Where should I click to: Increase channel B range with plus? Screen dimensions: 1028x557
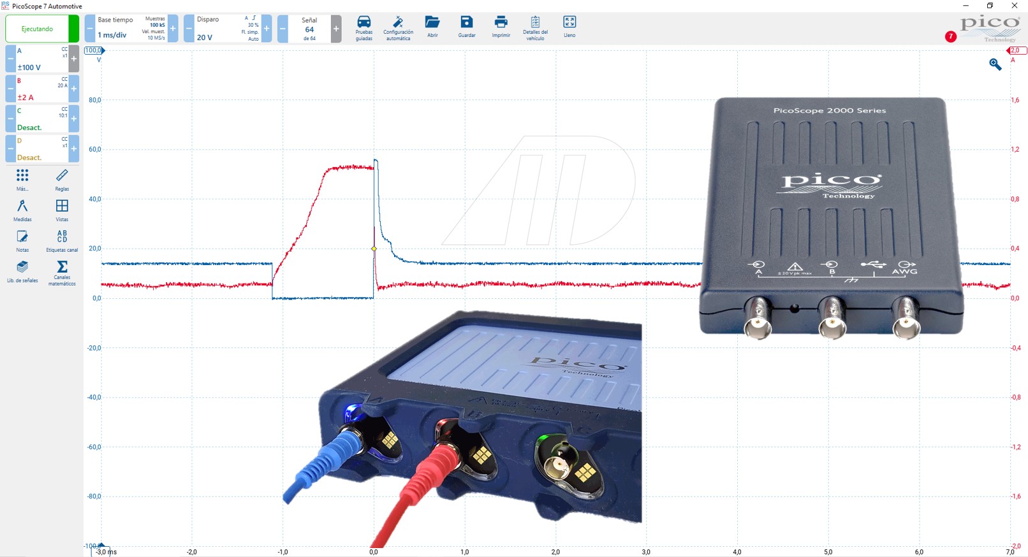(x=74, y=89)
